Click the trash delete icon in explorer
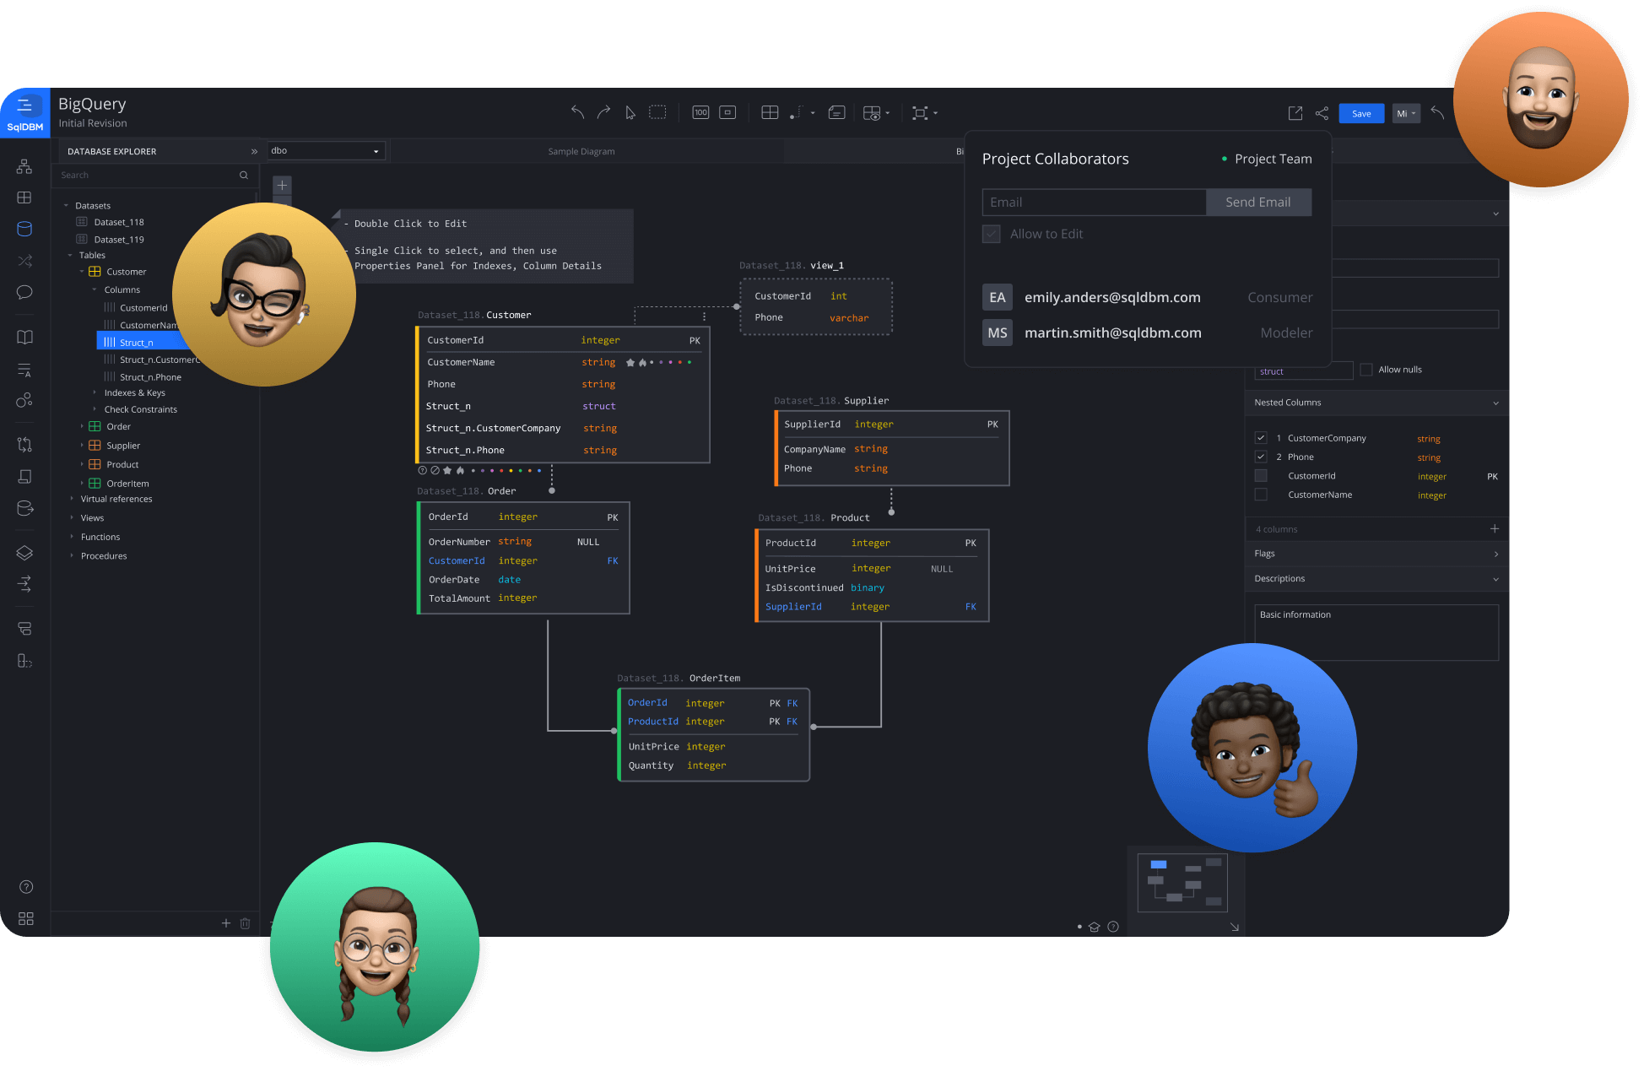1644x1071 pixels. click(245, 923)
